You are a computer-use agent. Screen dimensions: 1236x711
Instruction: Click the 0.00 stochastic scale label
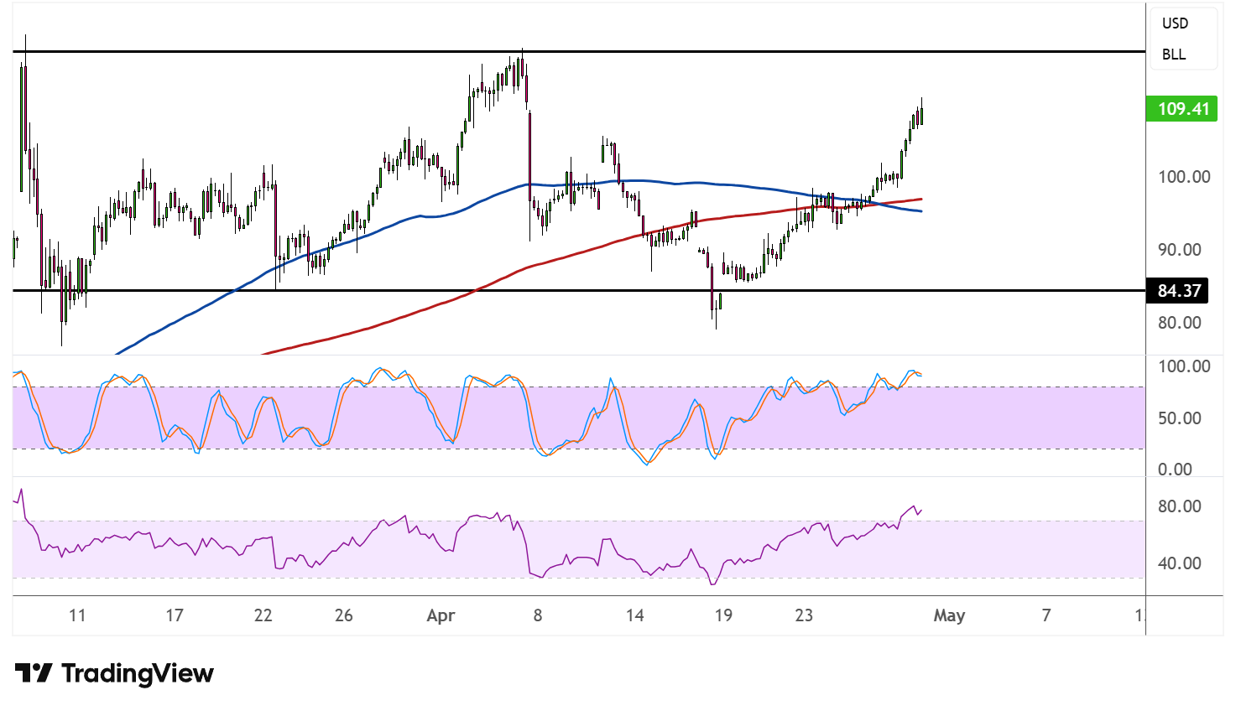click(x=1175, y=470)
